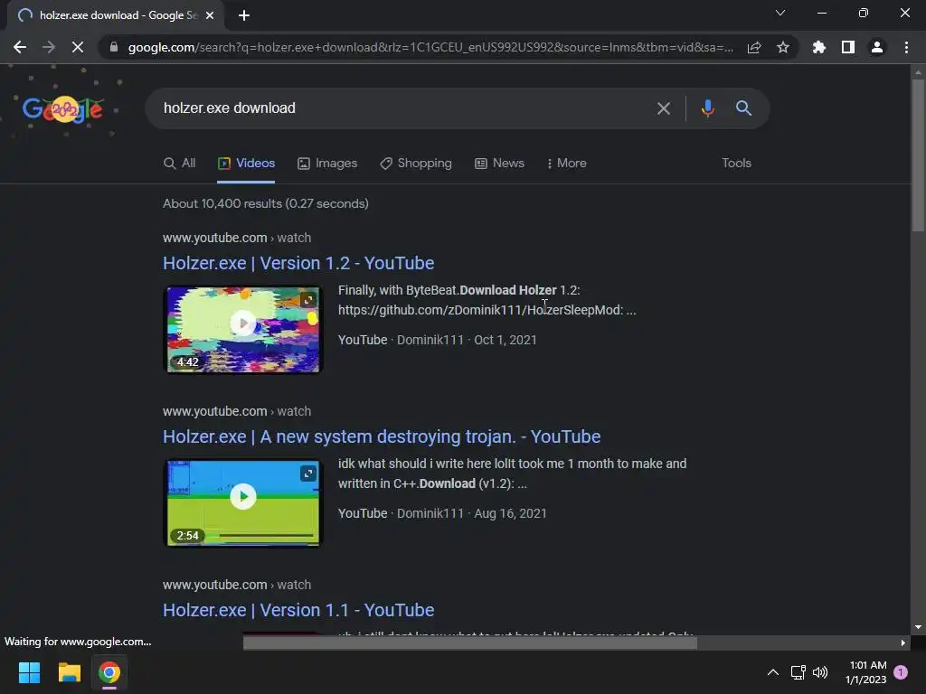
Task: Click 'YouTube · Dominik111 · Oct 1, 2021' text
Action: pos(437,340)
